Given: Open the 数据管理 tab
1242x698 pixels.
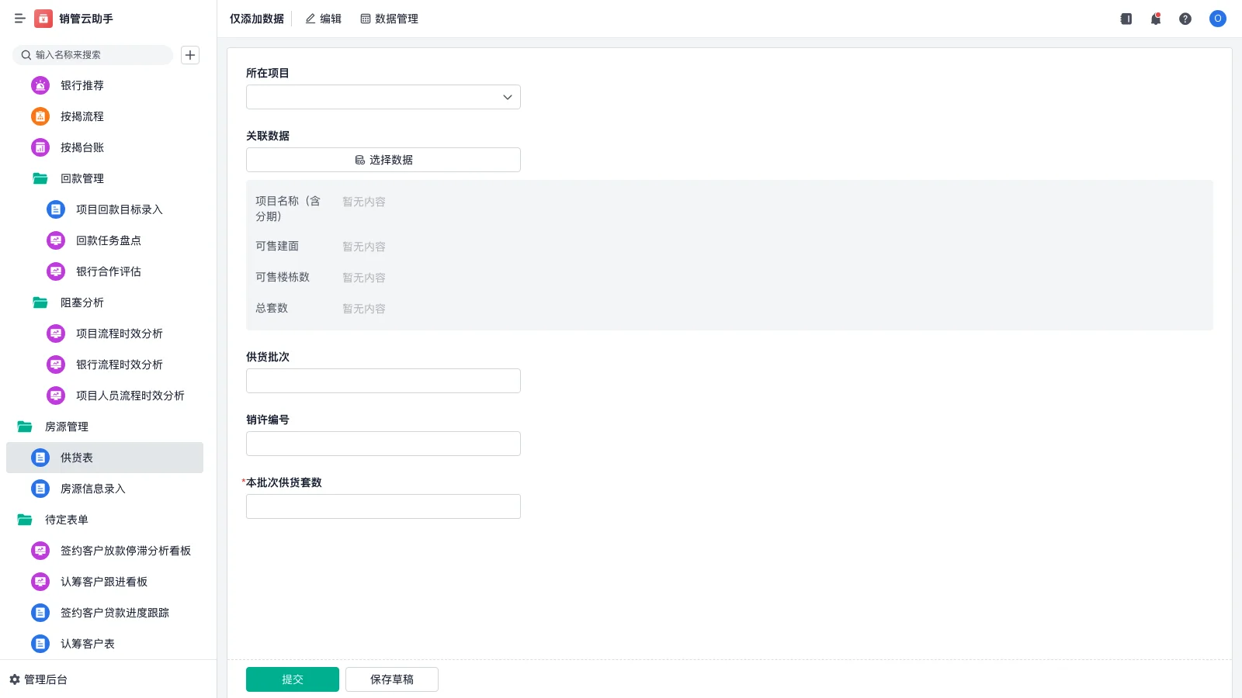Looking at the screenshot, I should pyautogui.click(x=389, y=19).
